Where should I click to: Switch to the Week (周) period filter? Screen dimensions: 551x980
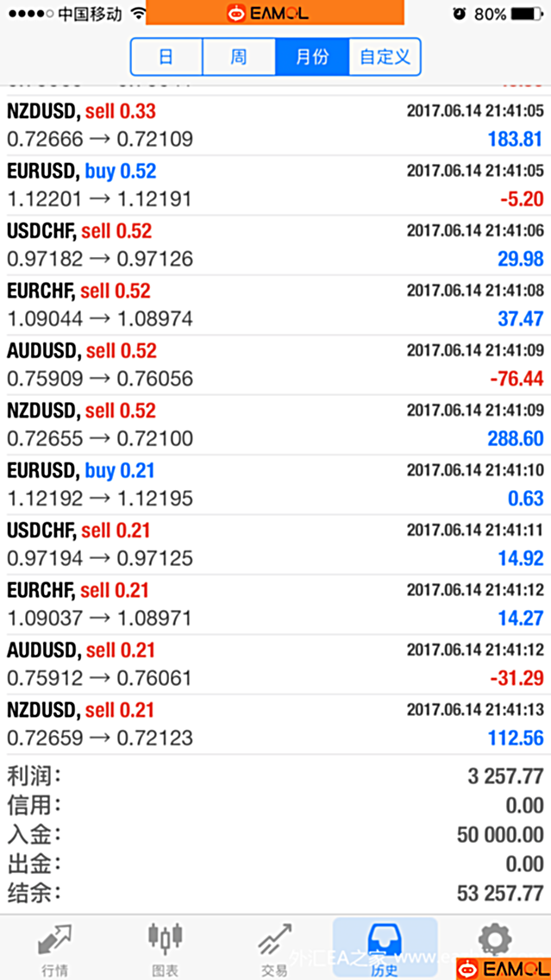pos(239,58)
